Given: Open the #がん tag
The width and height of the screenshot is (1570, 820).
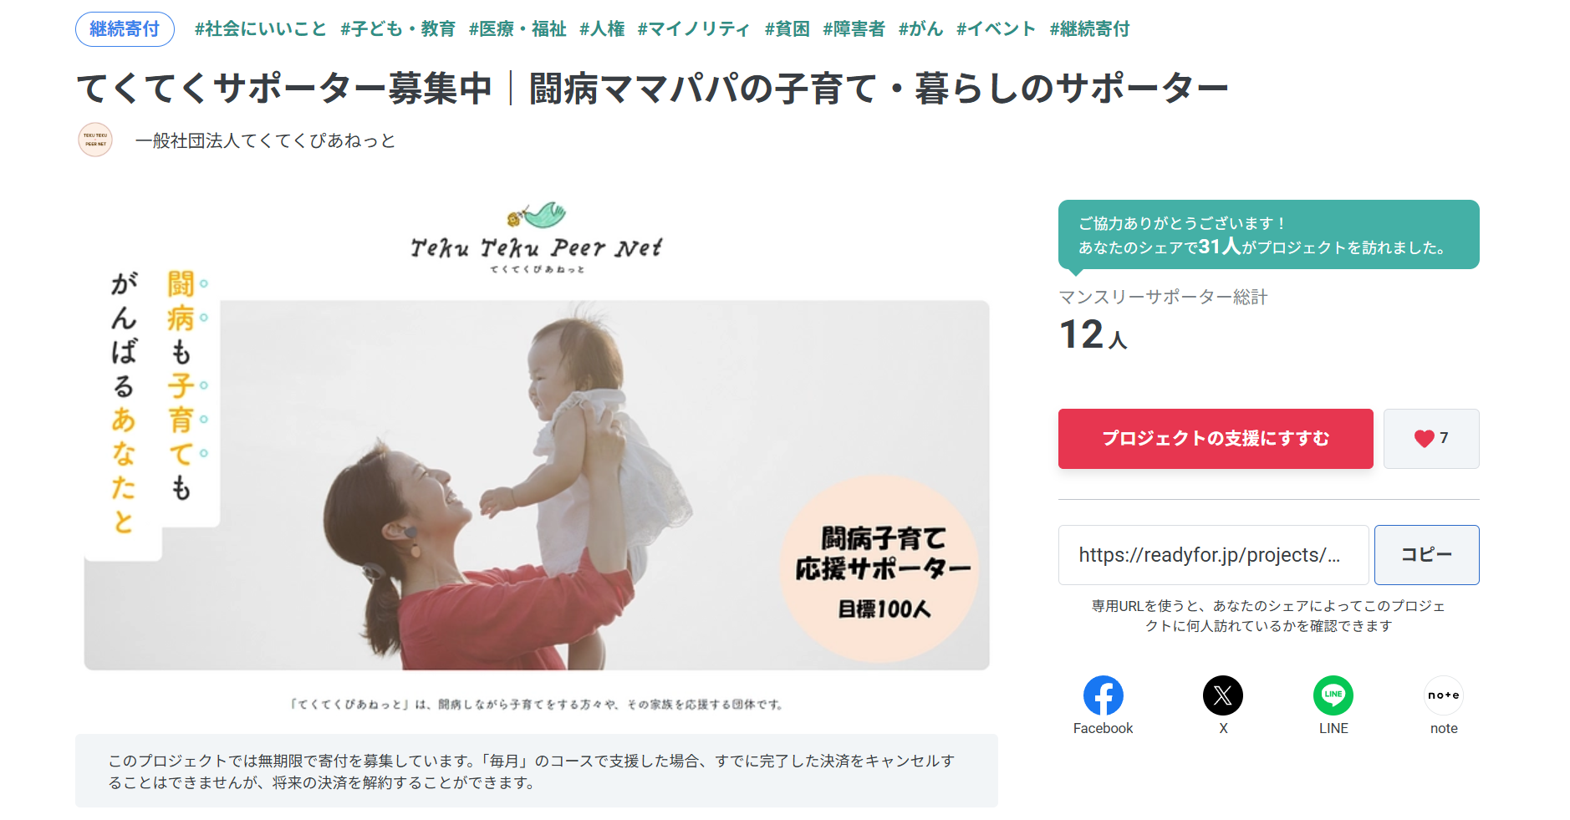Looking at the screenshot, I should [x=920, y=29].
